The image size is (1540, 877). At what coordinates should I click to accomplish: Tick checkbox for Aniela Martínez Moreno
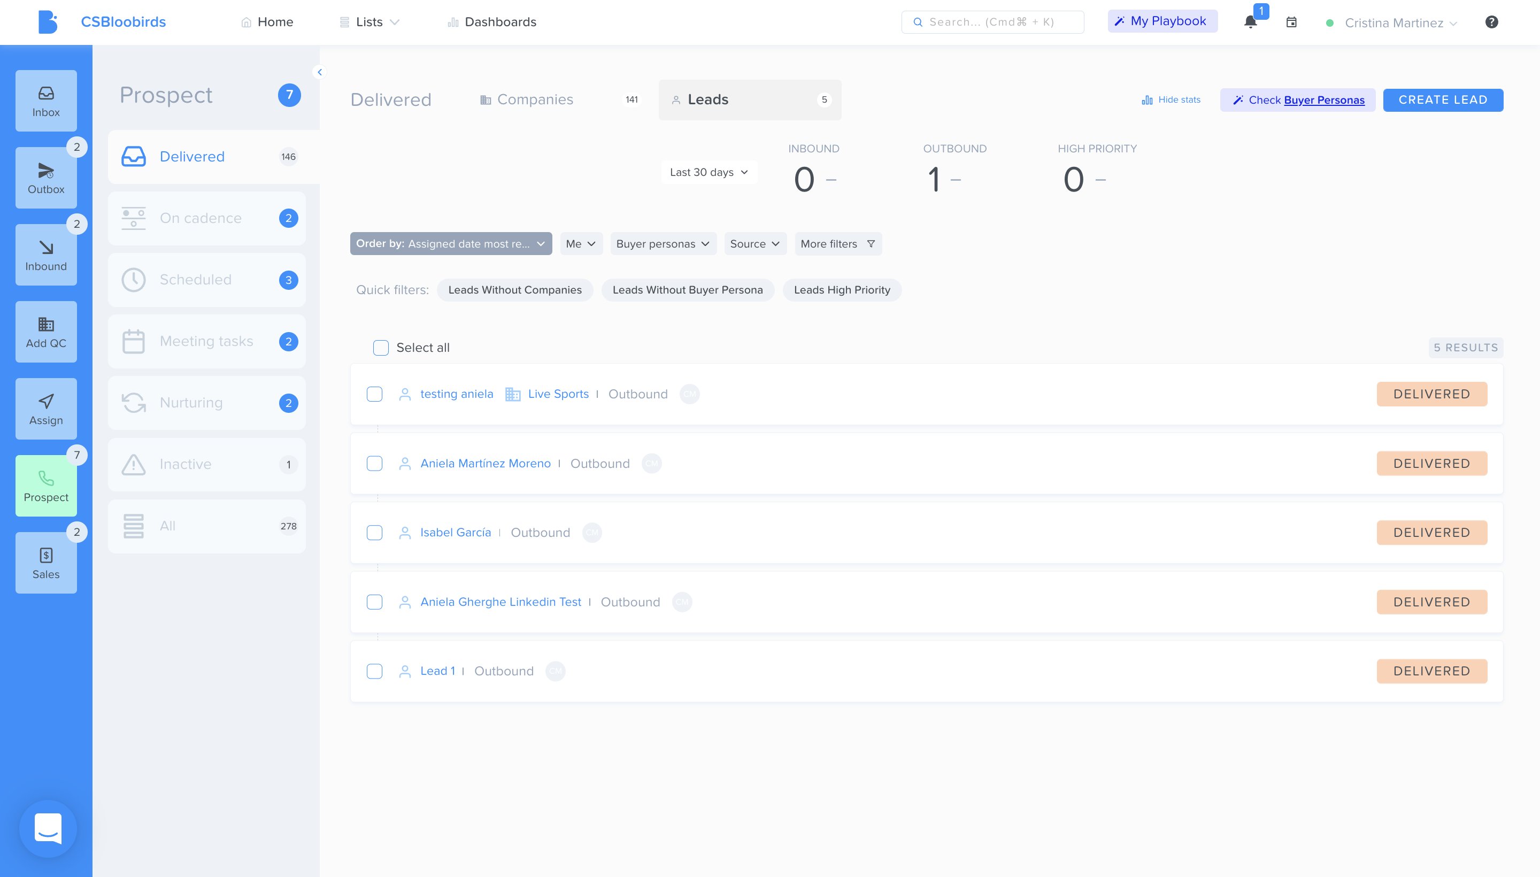pos(375,464)
